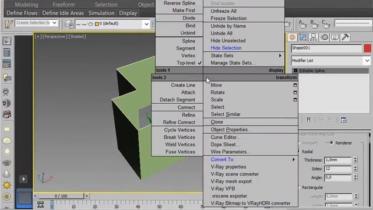Screen dimensions: 373x210
Task: Click the teapot B render icon
Action: (x=314, y=24)
